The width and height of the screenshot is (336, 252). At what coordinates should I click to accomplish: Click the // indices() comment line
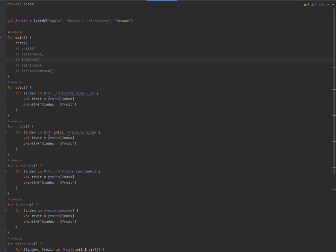pyautogui.click(x=28, y=60)
